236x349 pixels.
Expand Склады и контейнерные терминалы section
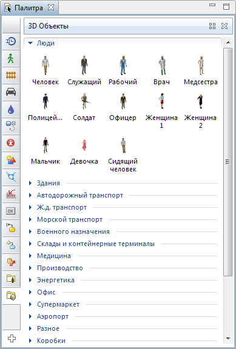30,244
